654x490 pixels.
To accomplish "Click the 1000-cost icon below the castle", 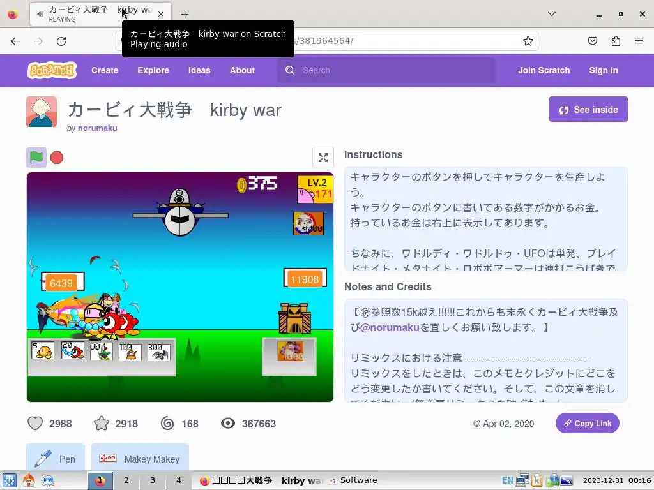I will 291,352.
